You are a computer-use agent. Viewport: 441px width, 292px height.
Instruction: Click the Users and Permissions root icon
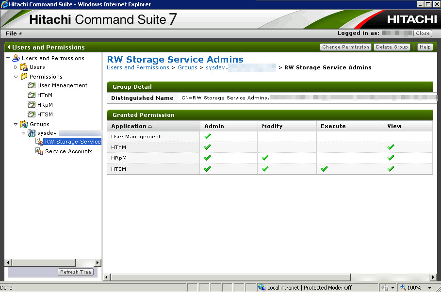click(16, 58)
